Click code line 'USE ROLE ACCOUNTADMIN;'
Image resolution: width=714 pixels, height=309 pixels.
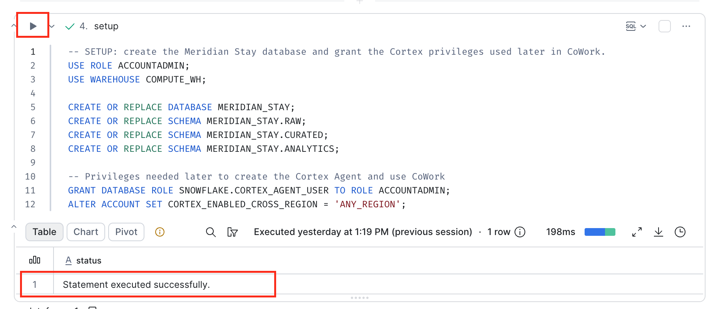click(129, 65)
